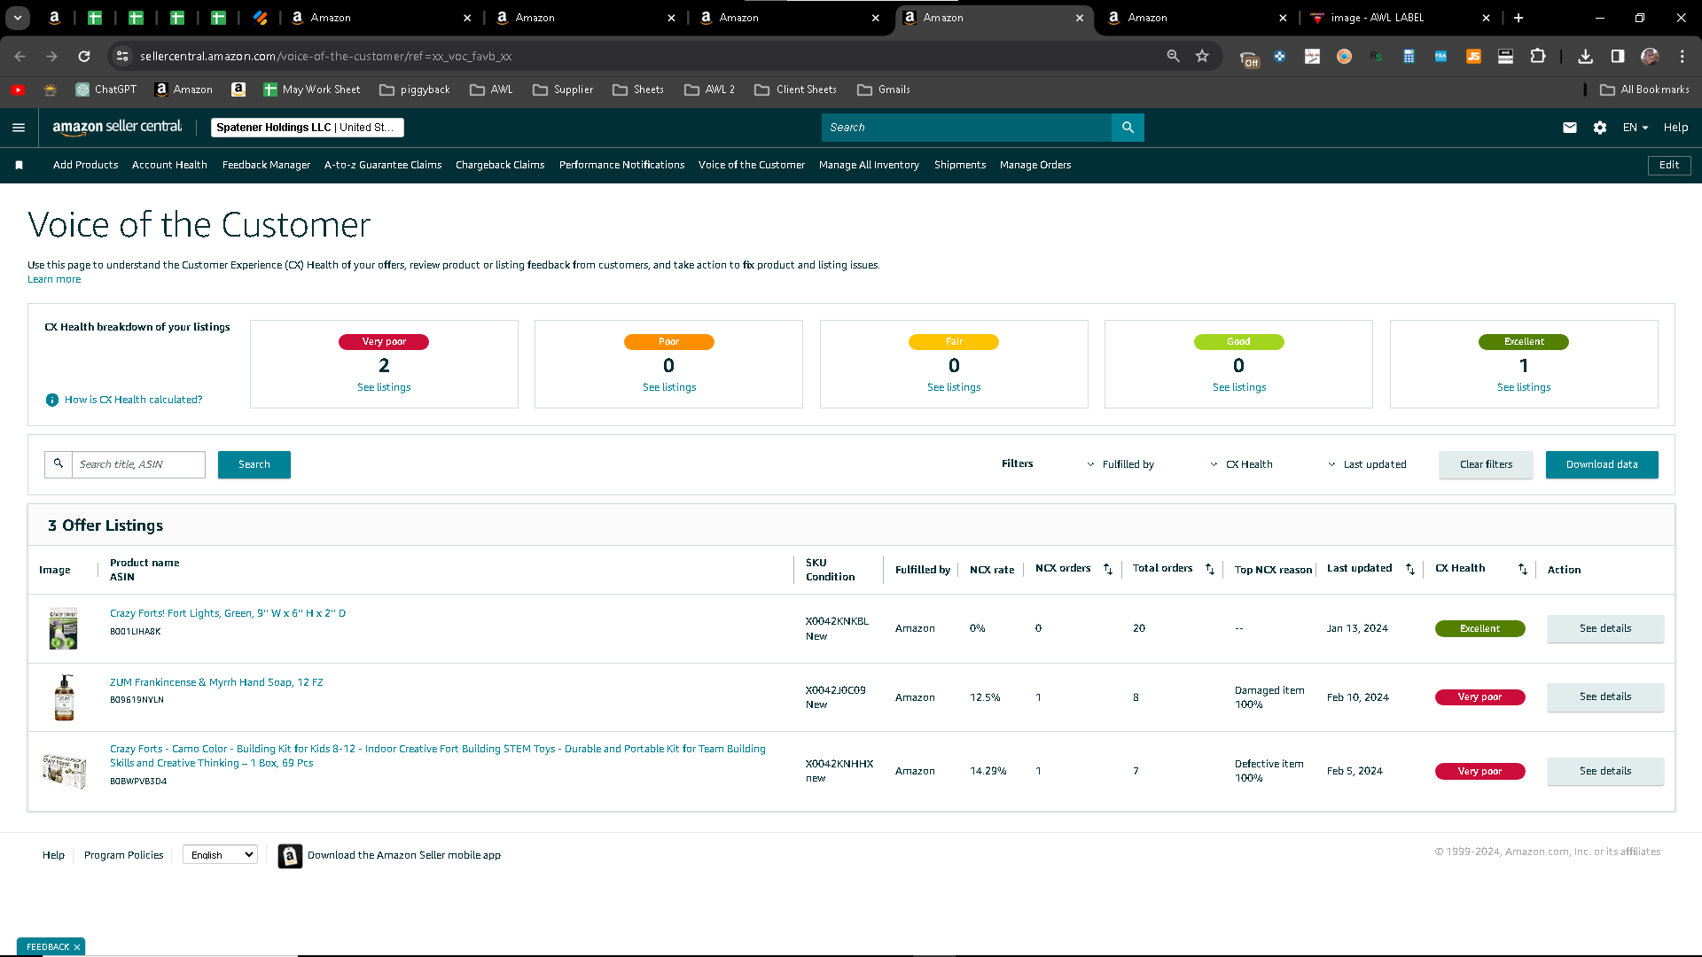1702x957 pixels.
Task: Click the teal Search button
Action: pyautogui.click(x=254, y=464)
